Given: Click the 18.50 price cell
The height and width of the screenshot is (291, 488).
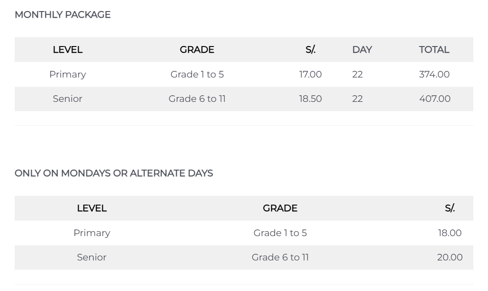Looking at the screenshot, I should point(311,99).
